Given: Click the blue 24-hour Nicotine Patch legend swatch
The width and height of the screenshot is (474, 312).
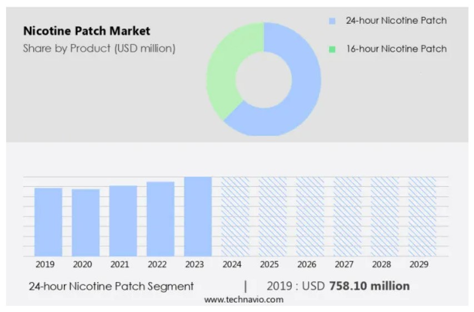Looking at the screenshot, I should (332, 21).
